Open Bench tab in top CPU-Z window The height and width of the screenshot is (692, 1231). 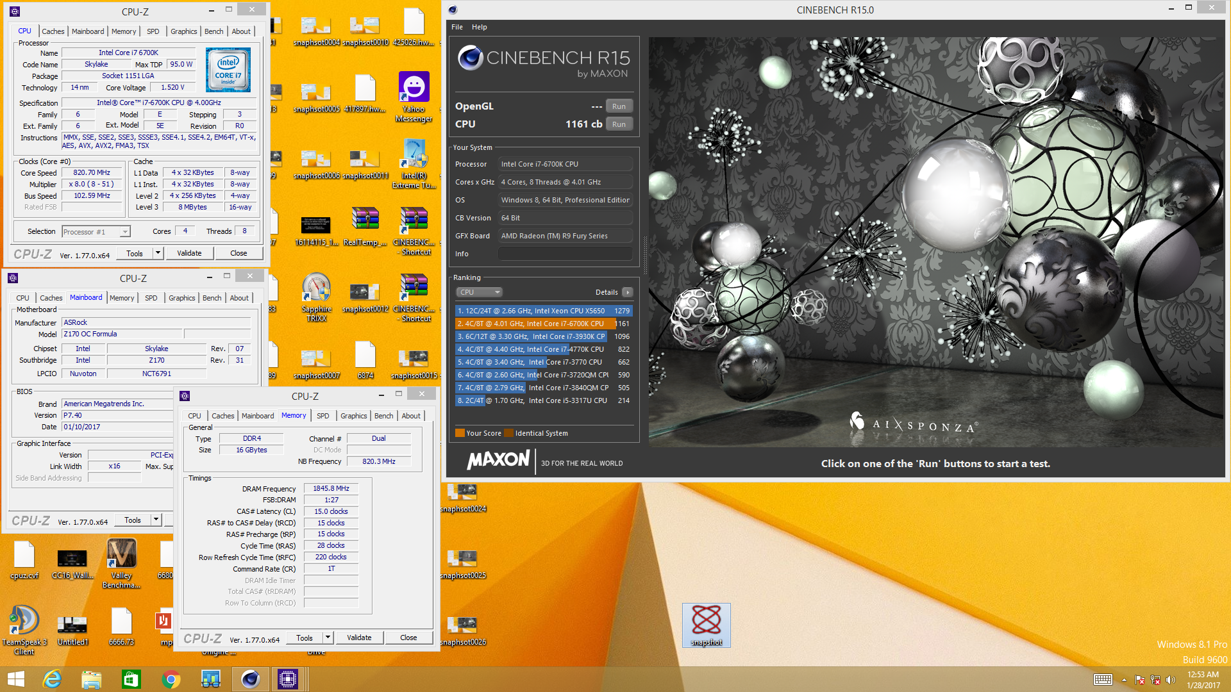tap(214, 31)
